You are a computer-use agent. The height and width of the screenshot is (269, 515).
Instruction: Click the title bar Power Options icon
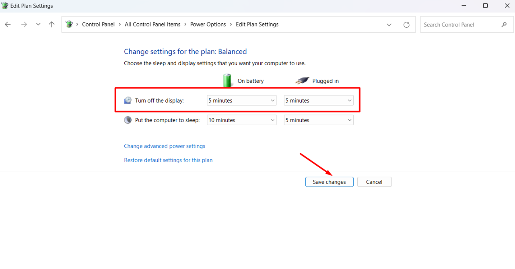click(x=5, y=6)
